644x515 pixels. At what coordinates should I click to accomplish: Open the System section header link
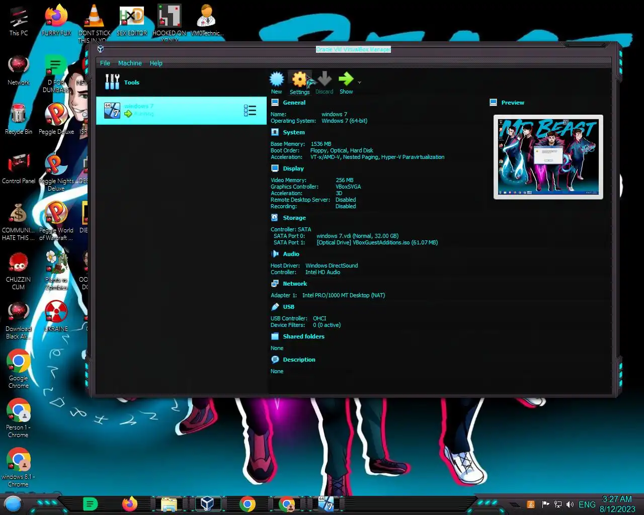coord(294,132)
